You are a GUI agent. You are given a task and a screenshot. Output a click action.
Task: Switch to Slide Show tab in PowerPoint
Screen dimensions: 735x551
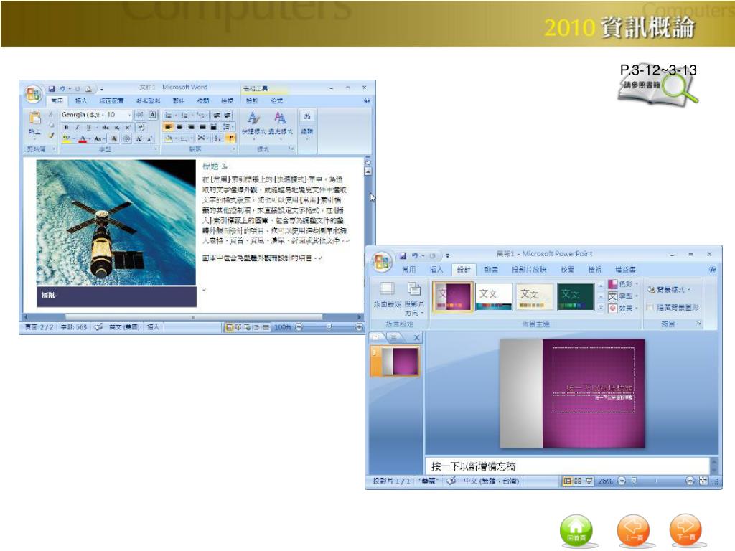click(x=529, y=270)
